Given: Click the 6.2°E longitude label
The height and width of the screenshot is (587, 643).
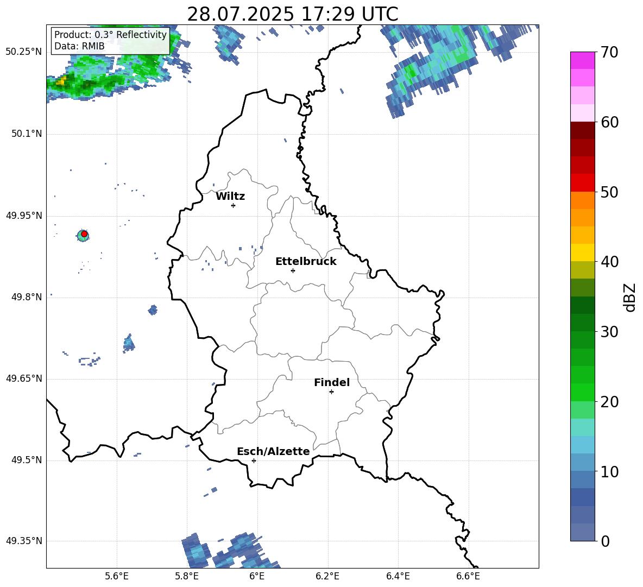Looking at the screenshot, I should tap(327, 576).
